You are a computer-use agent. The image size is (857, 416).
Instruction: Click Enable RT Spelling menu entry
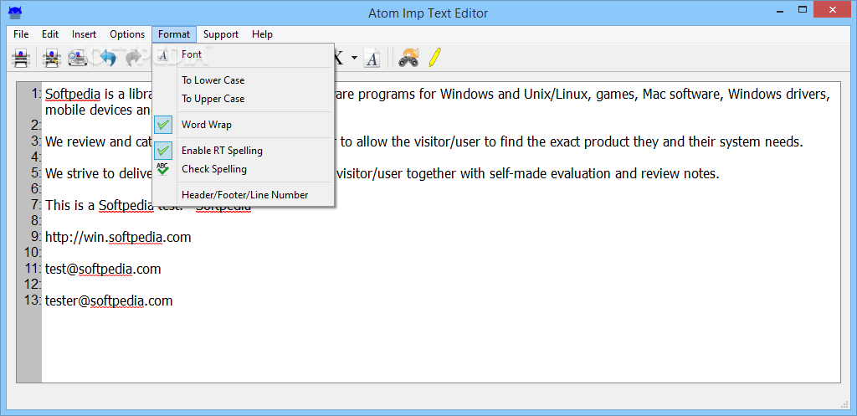coord(244,151)
